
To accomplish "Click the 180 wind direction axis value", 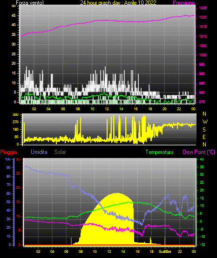I will click(16, 130).
